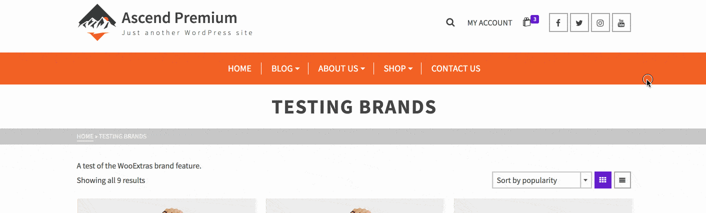Visit the Twitter social icon
Viewport: 706px width, 213px height.
[x=579, y=22]
